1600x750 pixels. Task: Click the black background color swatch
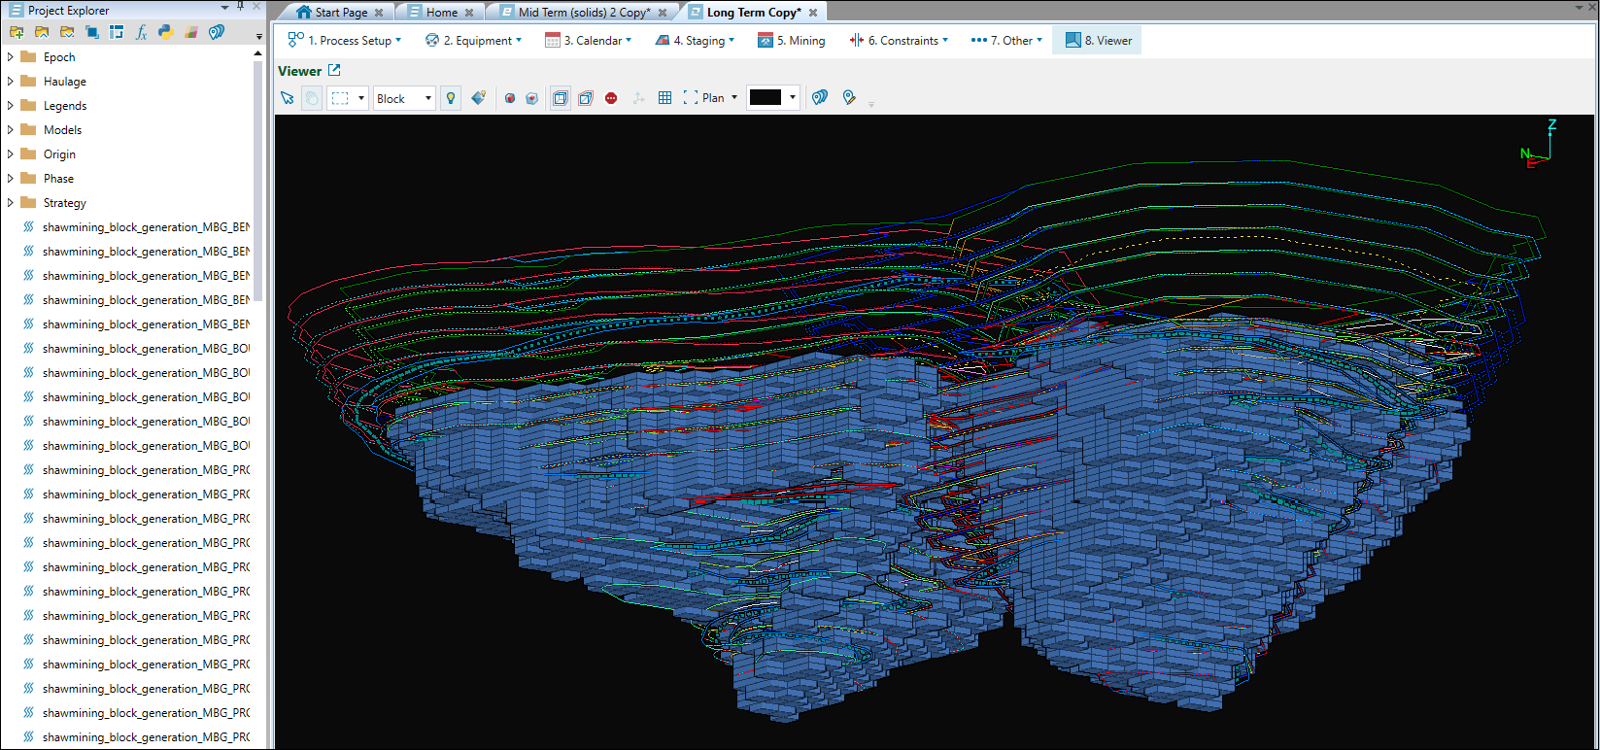coord(766,98)
